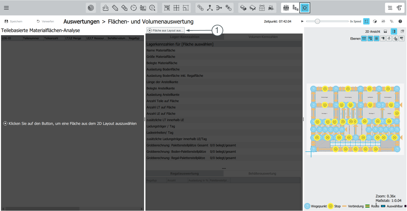This screenshot has height=211, width=407.
Task: Toggle first Ebenen layer with table shape
Action: [364, 38]
